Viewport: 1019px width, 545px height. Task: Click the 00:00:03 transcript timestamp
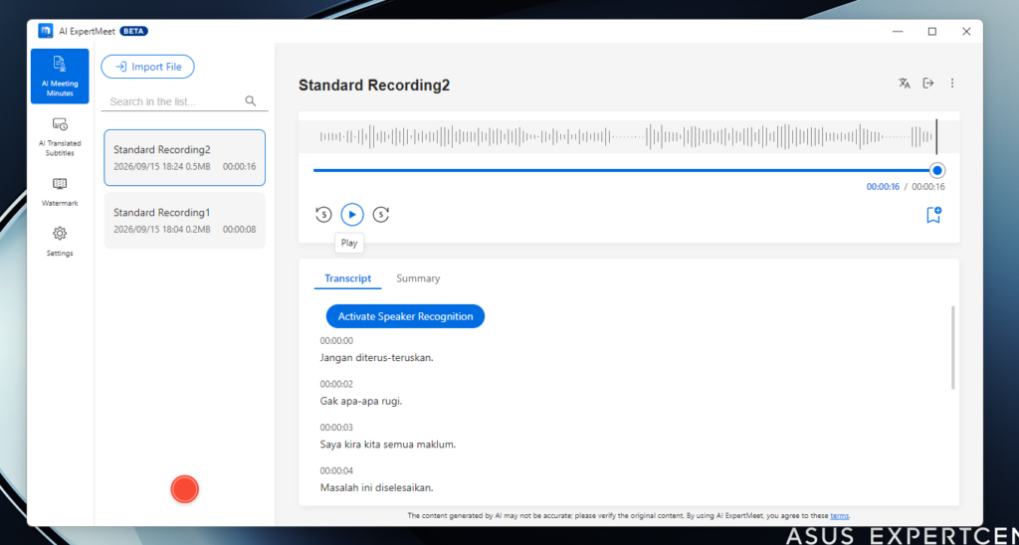pyautogui.click(x=336, y=428)
